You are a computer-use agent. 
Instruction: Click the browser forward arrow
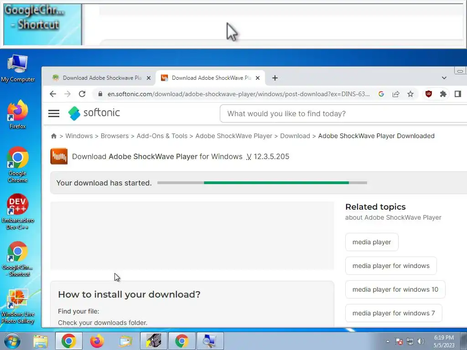[67, 94]
